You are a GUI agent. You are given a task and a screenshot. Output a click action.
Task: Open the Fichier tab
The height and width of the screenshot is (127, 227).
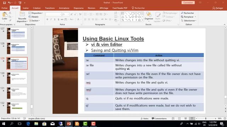click(x=5, y=8)
